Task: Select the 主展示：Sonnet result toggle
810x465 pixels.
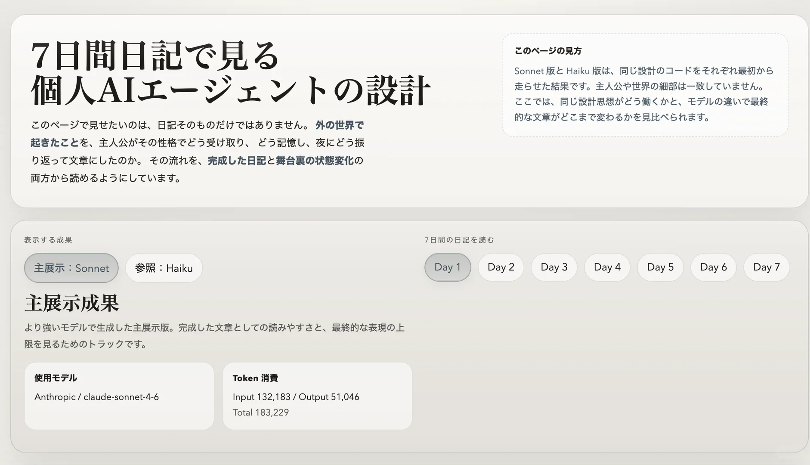Action: pyautogui.click(x=71, y=268)
